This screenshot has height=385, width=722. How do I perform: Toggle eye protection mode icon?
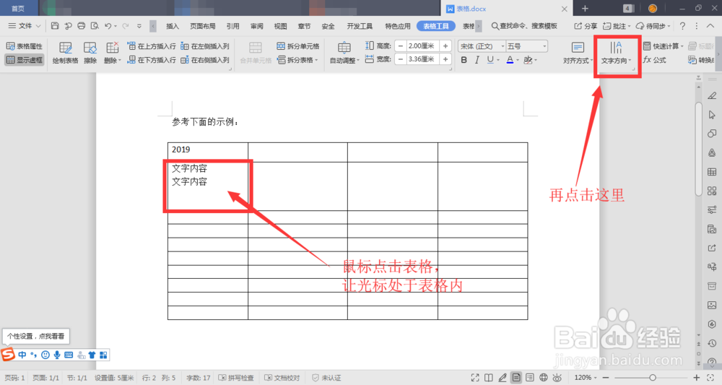(557, 378)
